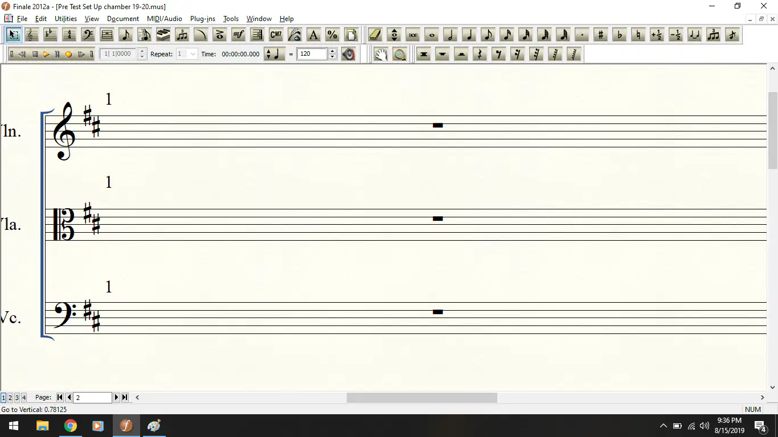Toggle the grace note tool

tap(732, 35)
